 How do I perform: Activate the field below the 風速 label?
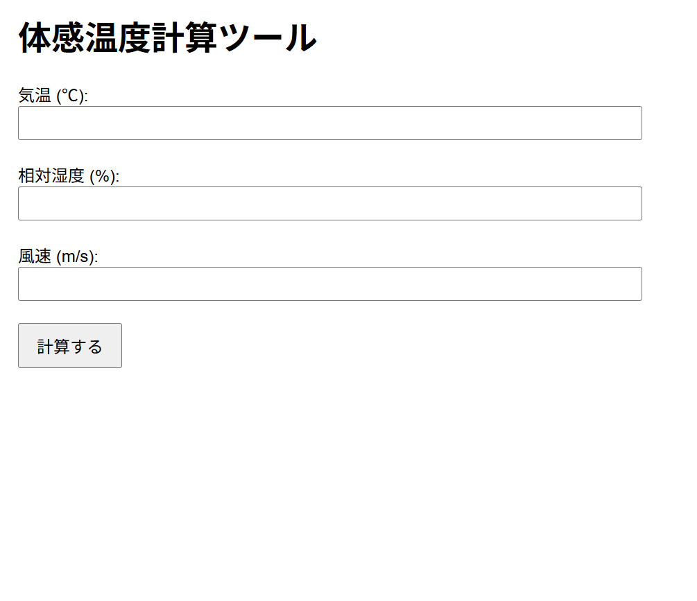[x=329, y=284]
